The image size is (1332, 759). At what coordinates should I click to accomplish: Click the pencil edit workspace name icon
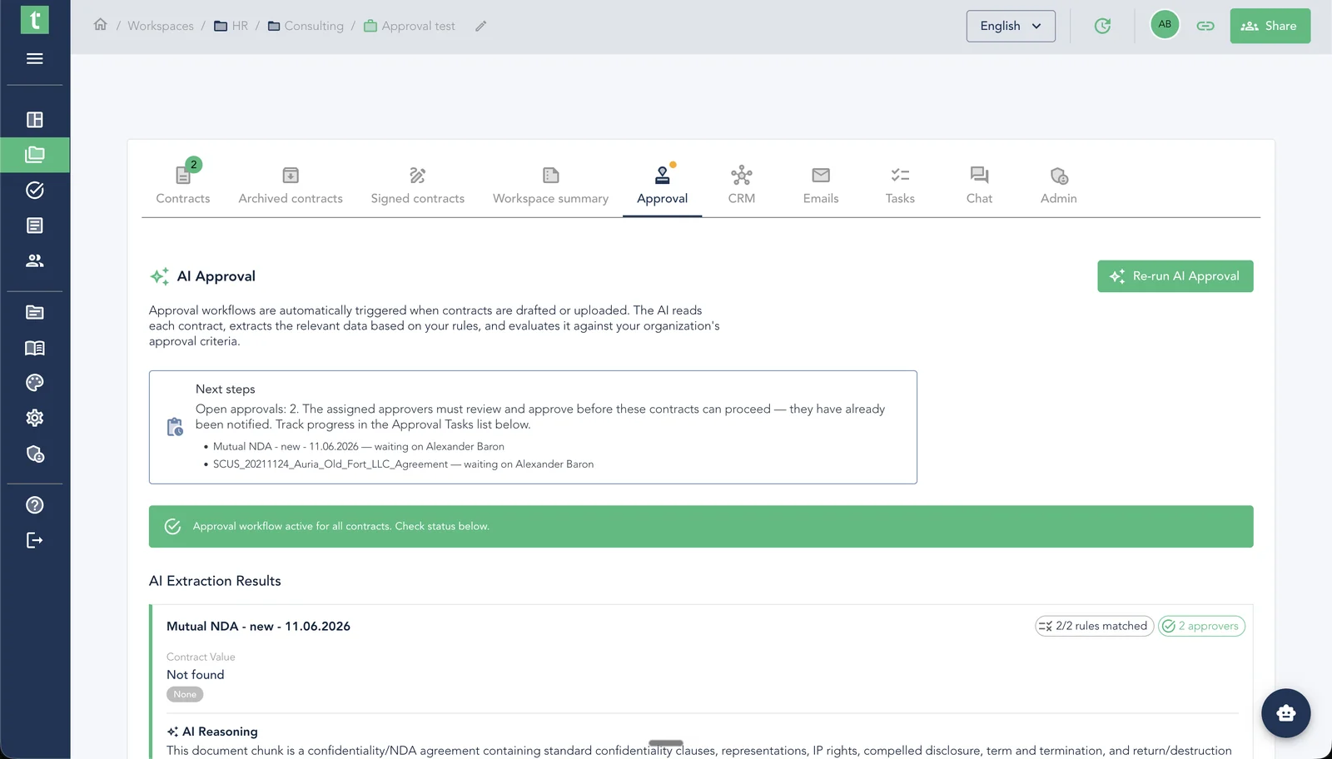[x=480, y=27]
